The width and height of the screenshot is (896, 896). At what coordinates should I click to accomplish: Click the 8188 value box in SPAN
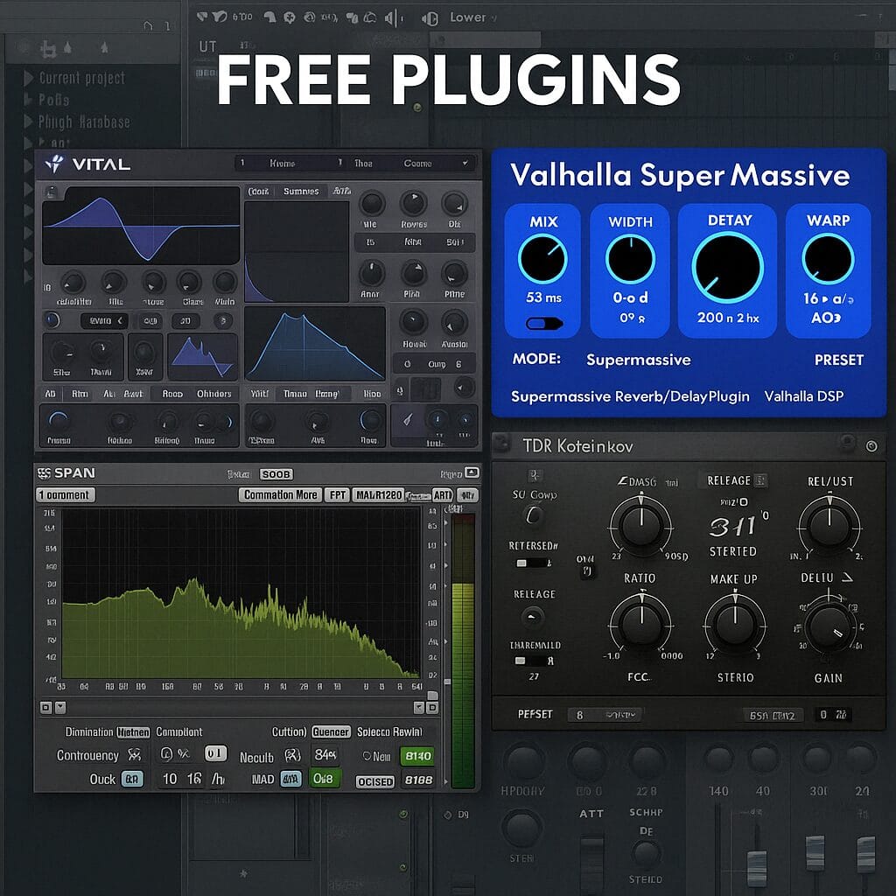418,780
